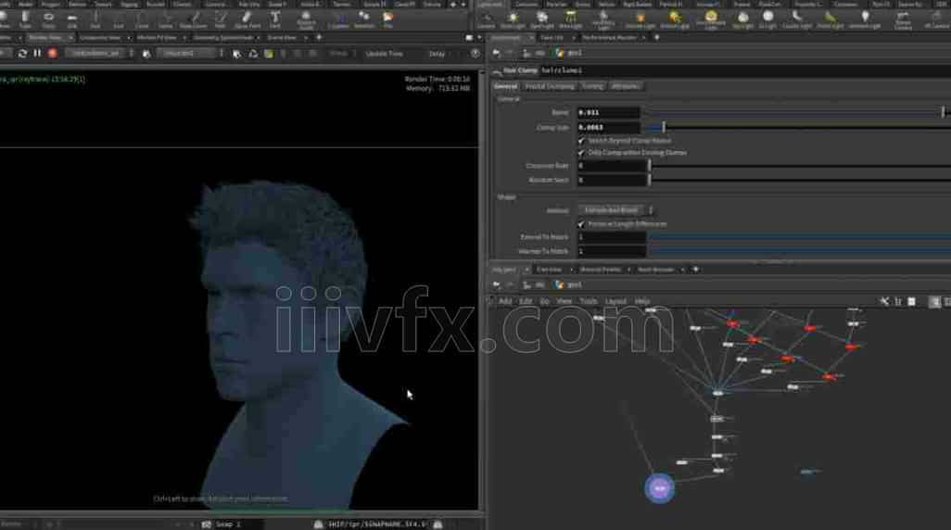This screenshot has width=951, height=530.
Task: Switch to the Material Palette tab
Action: 601,270
